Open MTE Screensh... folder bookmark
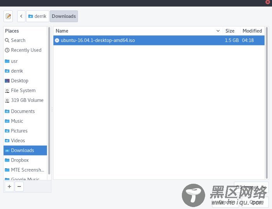 [25, 170]
